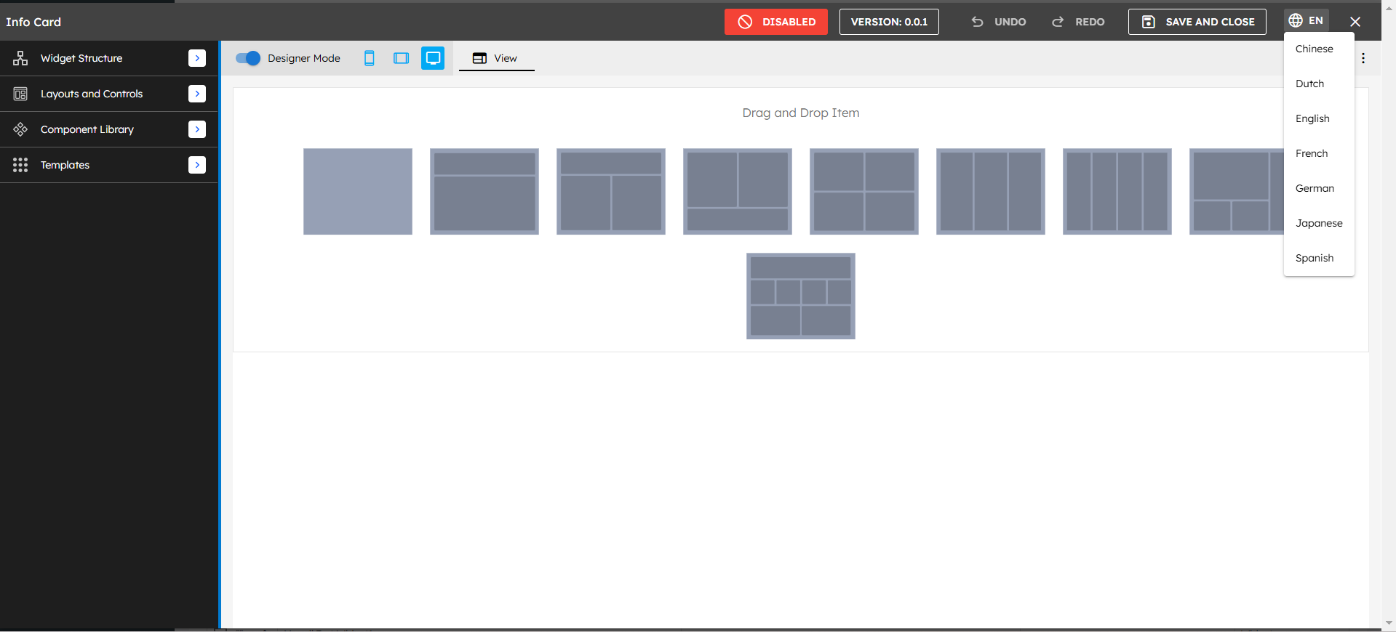
Task: Click the Drag and Drop Item heading
Action: click(x=801, y=113)
